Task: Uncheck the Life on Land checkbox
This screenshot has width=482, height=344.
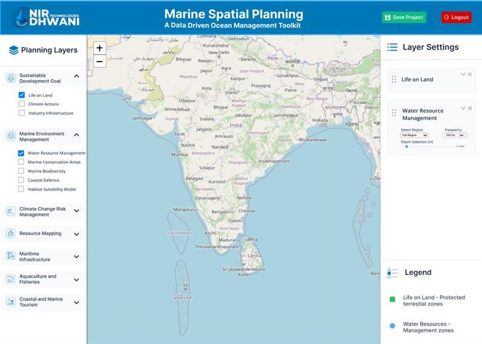Action: (x=22, y=95)
